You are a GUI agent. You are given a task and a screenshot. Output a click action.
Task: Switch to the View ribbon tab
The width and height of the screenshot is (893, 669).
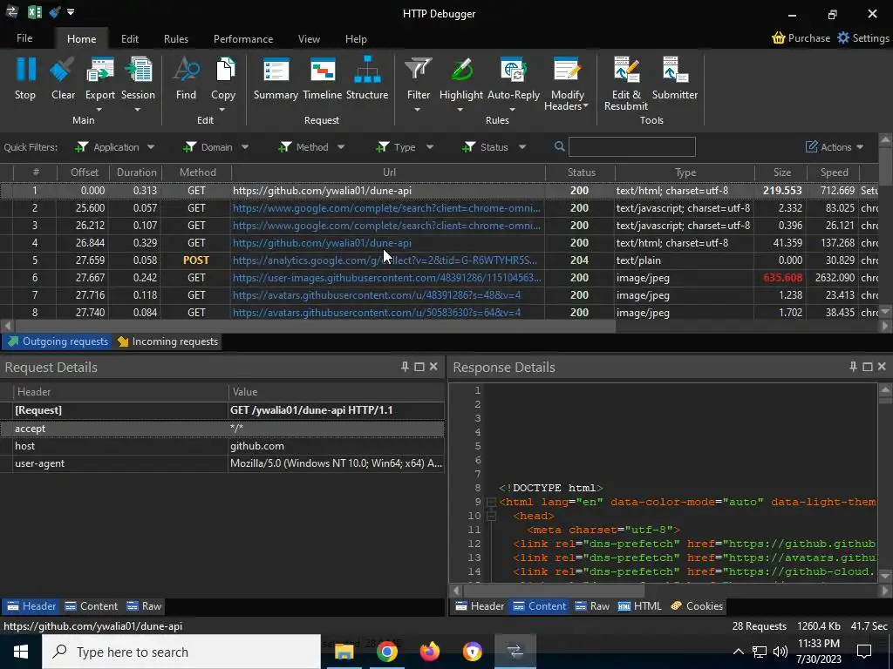click(x=309, y=38)
